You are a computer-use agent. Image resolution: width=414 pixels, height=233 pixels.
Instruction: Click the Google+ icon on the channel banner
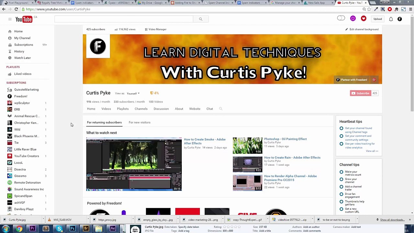pos(374,80)
